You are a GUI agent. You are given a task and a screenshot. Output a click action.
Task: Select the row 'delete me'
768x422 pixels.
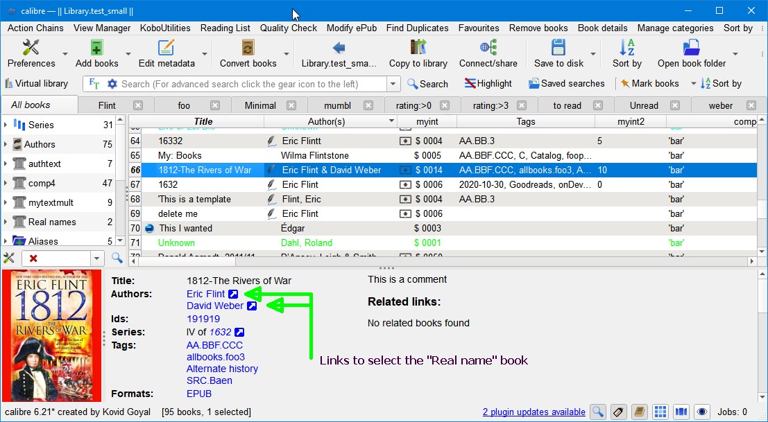443,213
